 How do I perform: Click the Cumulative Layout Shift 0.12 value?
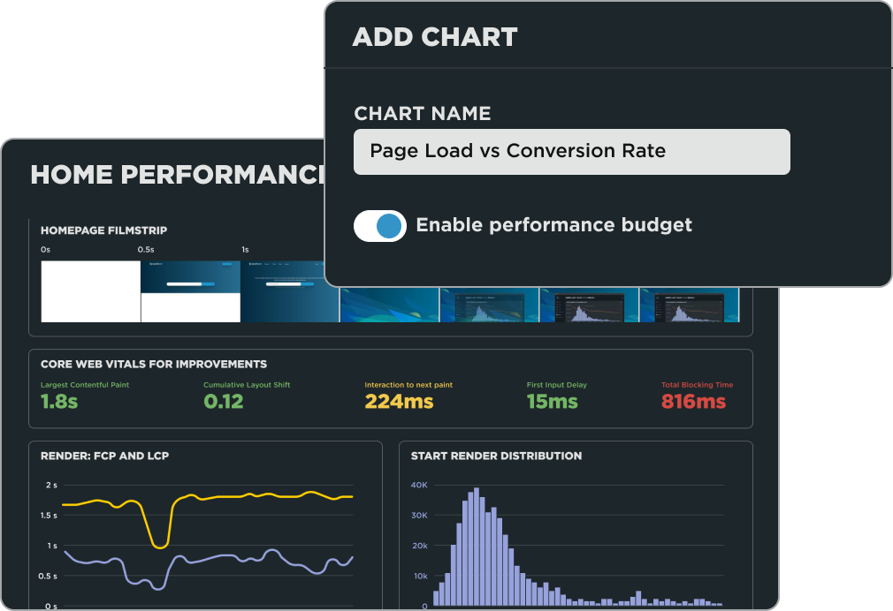(x=223, y=402)
